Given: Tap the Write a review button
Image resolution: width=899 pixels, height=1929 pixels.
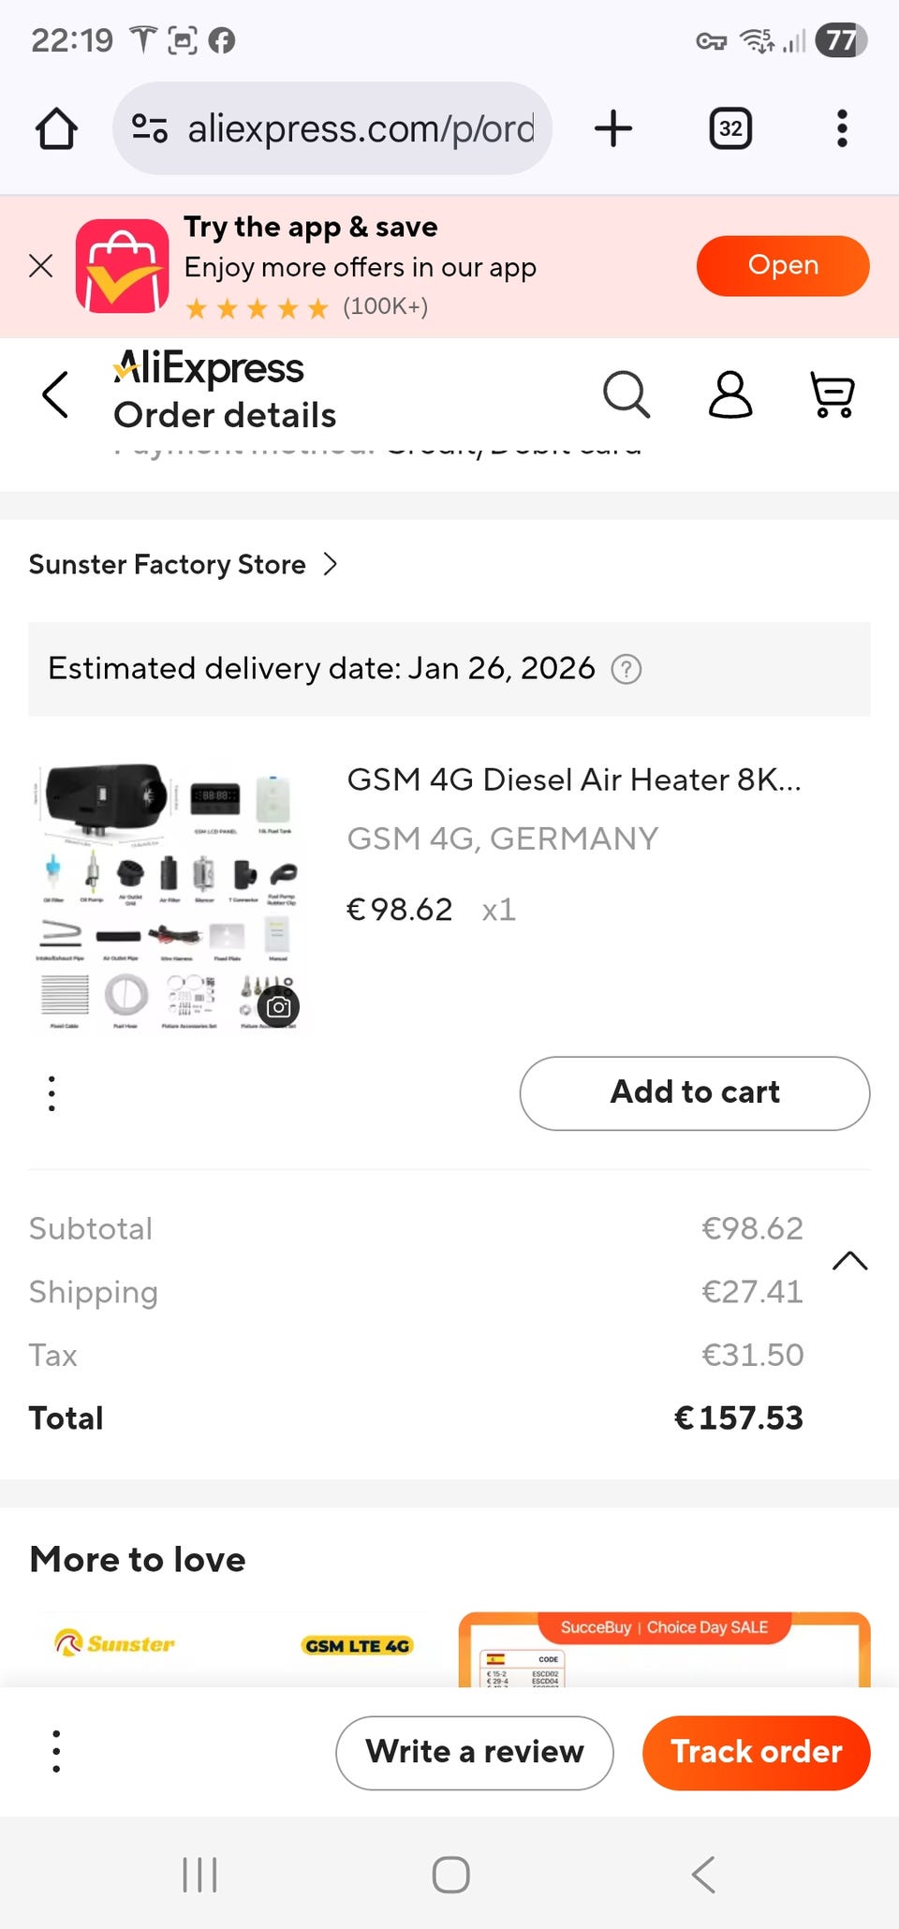Looking at the screenshot, I should pos(474,1752).
